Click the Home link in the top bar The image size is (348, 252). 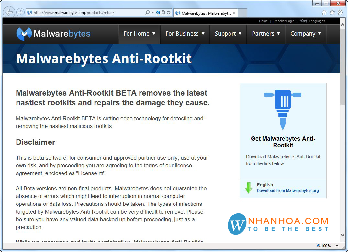(263, 21)
